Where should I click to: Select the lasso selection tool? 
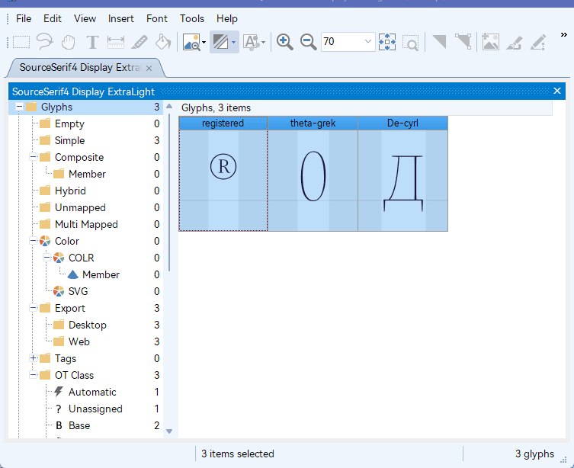45,42
